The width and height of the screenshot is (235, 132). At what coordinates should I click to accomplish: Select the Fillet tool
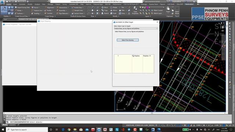click(122, 11)
